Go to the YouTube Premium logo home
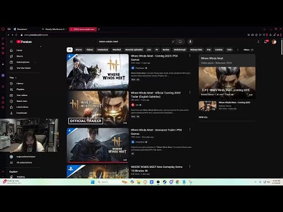This screenshot has width=283, height=212. click(x=24, y=42)
